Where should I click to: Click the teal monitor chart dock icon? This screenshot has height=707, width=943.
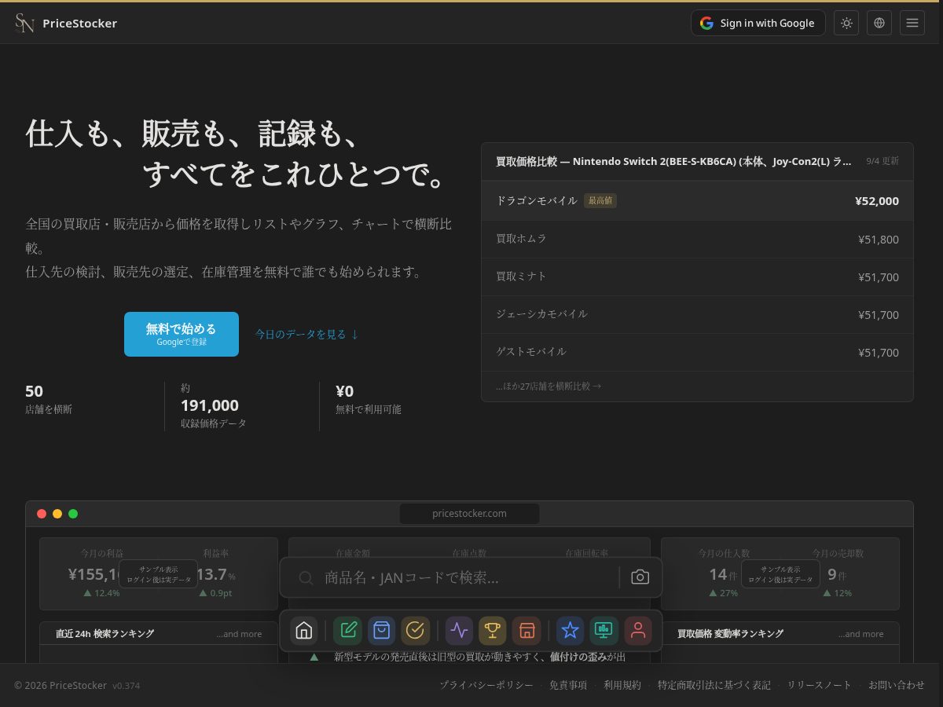[604, 630]
